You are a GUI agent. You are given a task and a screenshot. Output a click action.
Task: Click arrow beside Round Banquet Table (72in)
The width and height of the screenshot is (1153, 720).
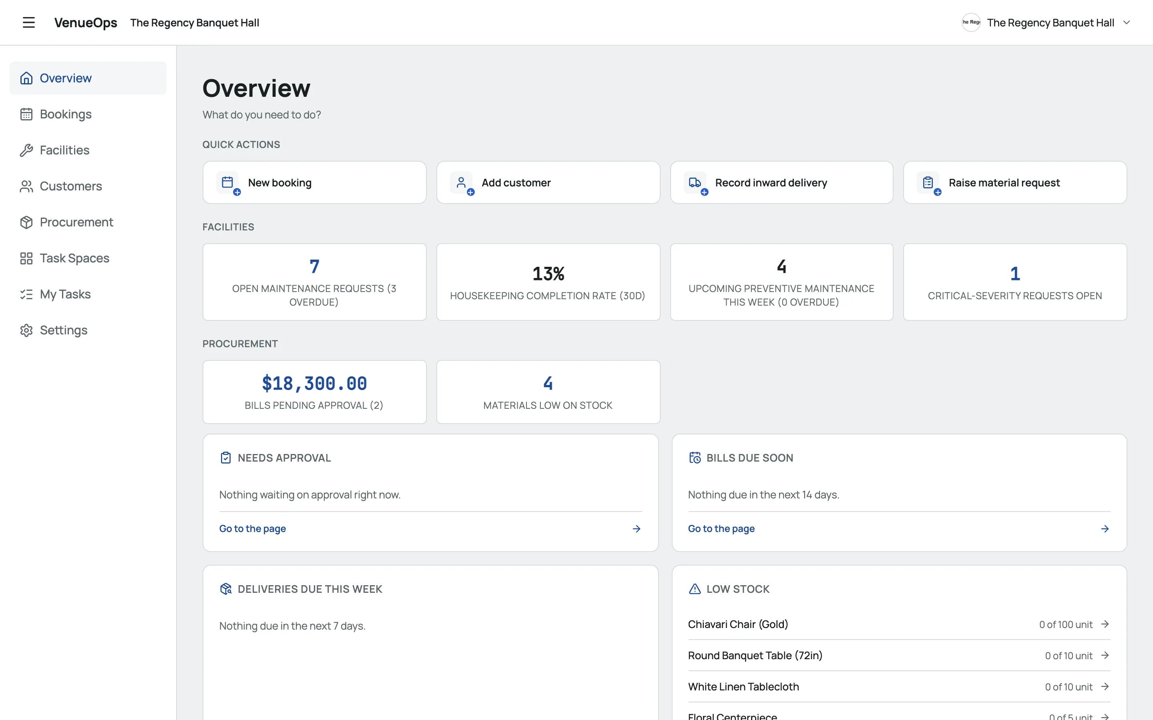[x=1105, y=655]
